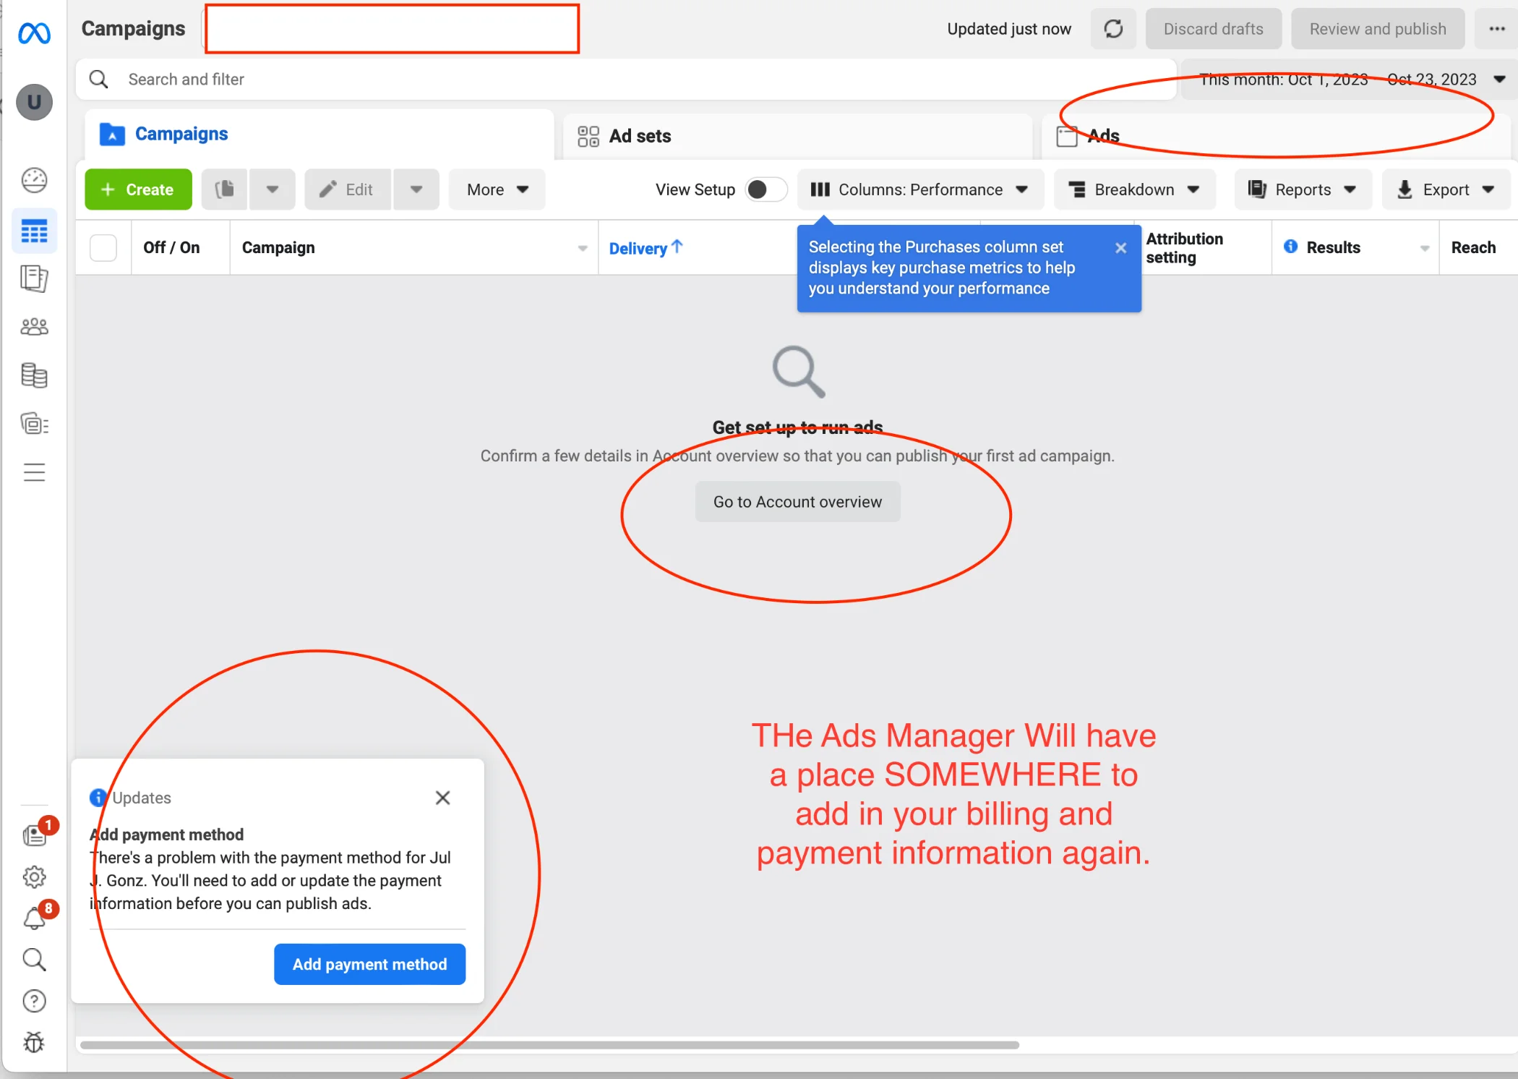Viewport: 1518px width, 1079px height.
Task: Click Go to Account overview button
Action: coord(797,502)
